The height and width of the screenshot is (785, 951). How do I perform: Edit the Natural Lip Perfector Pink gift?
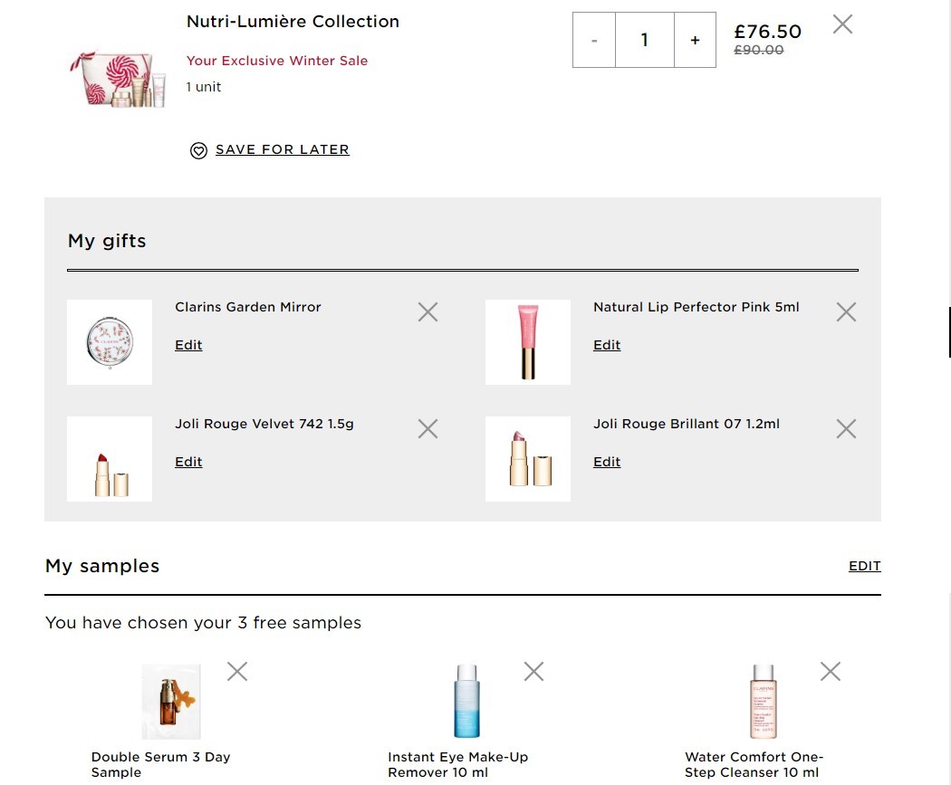click(607, 345)
